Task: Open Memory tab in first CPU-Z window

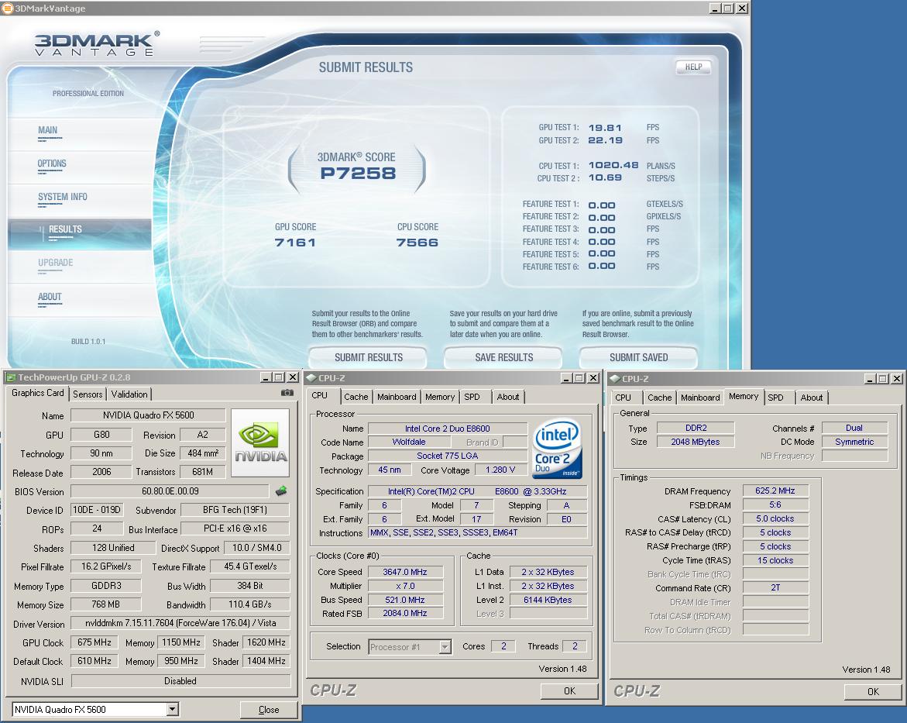Action: pos(440,397)
